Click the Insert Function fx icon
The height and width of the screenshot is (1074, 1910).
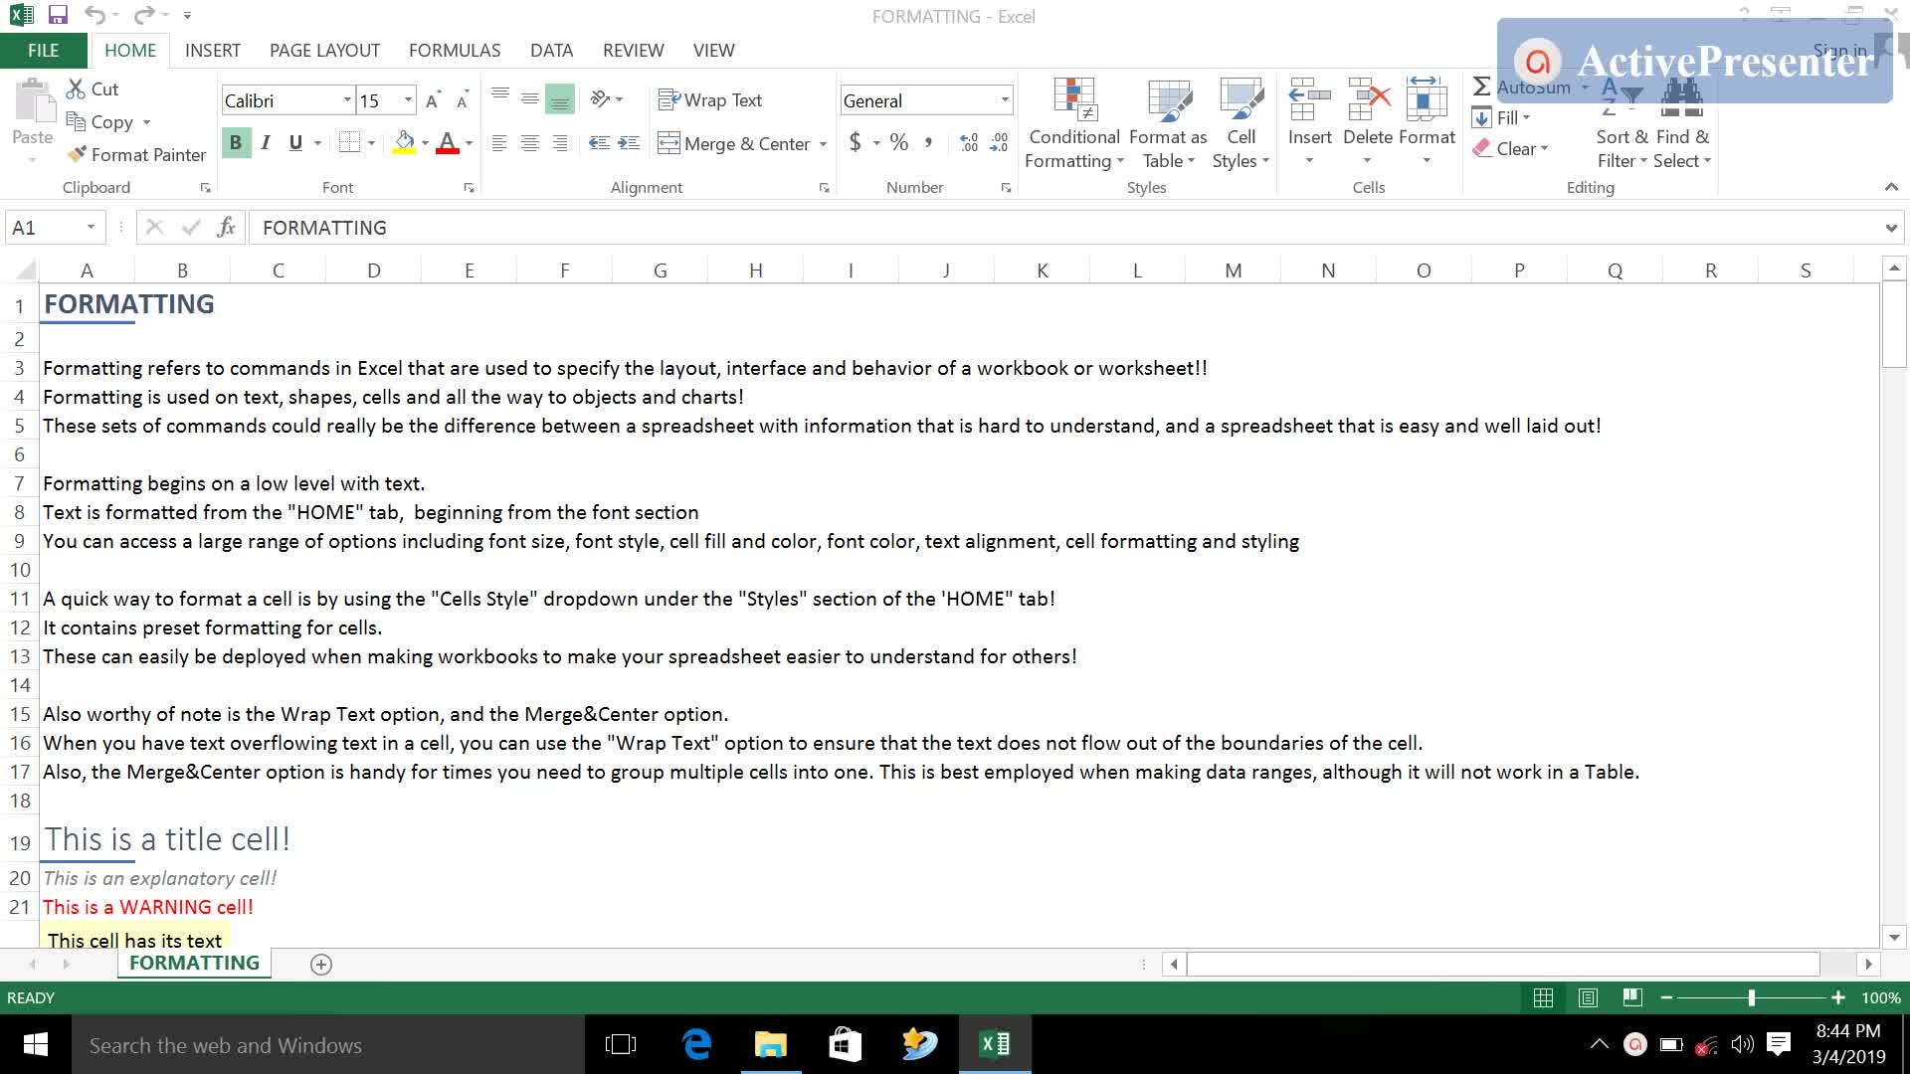coord(227,228)
